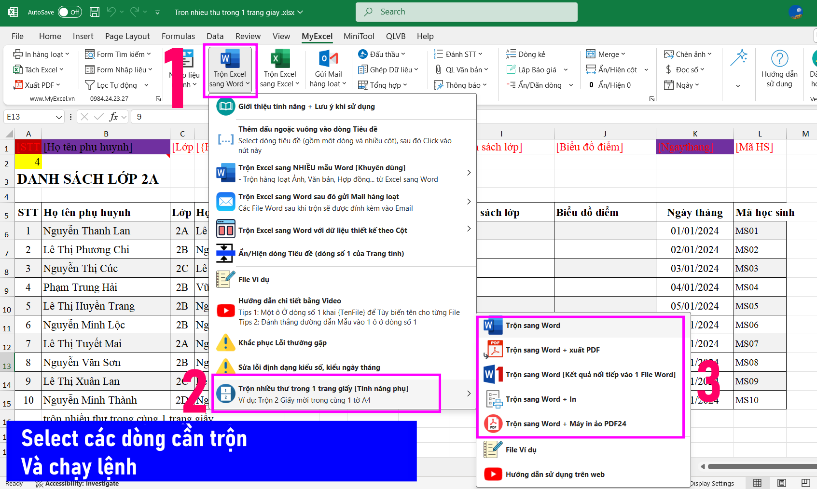Click Display Settings in status bar
Screen dimensions: 817x489
point(711,483)
